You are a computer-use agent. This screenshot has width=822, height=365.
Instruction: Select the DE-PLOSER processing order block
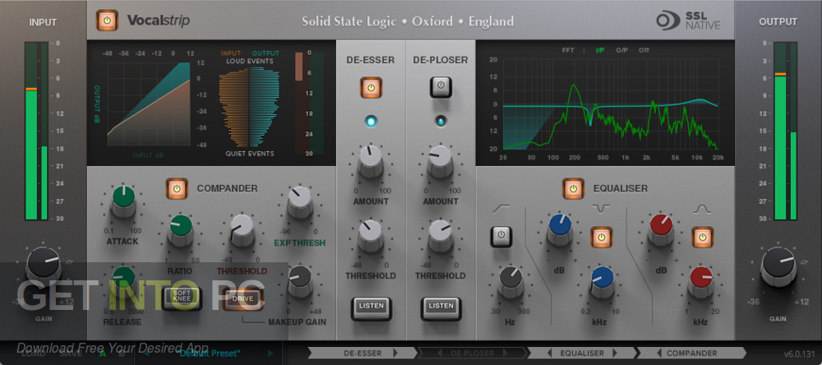tap(473, 353)
